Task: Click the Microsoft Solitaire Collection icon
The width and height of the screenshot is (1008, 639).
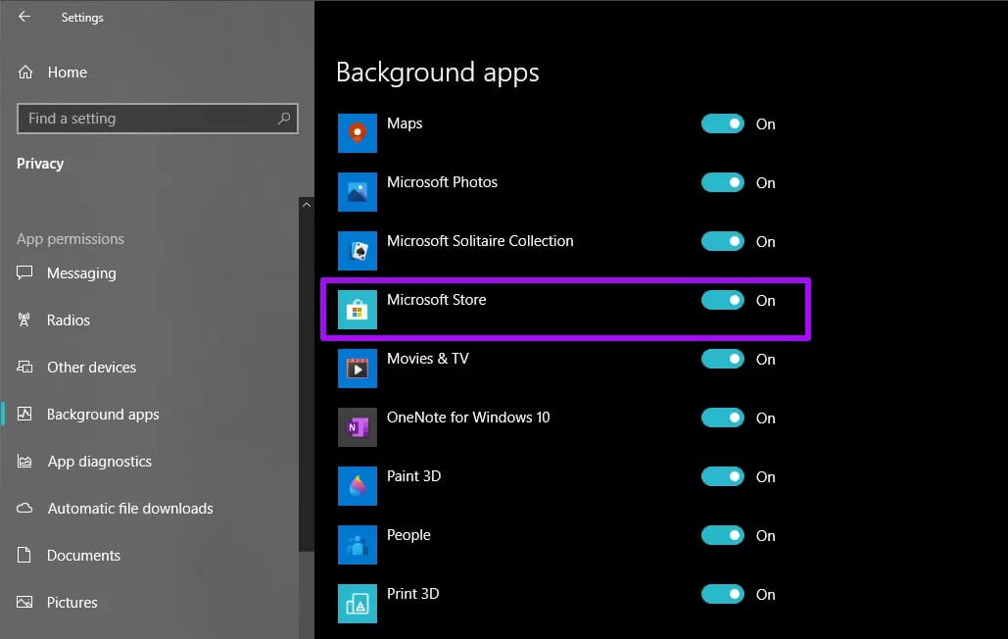Action: tap(357, 251)
